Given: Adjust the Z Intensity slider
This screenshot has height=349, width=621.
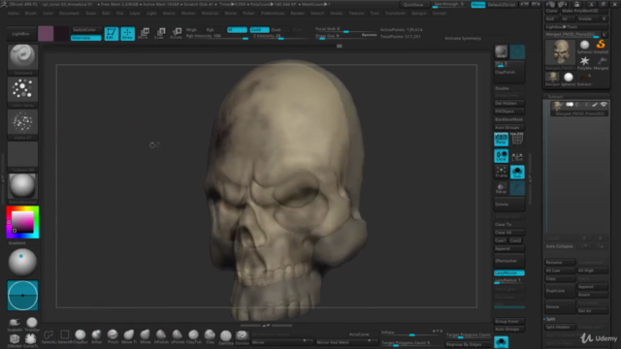Looking at the screenshot, I should click(280, 36).
